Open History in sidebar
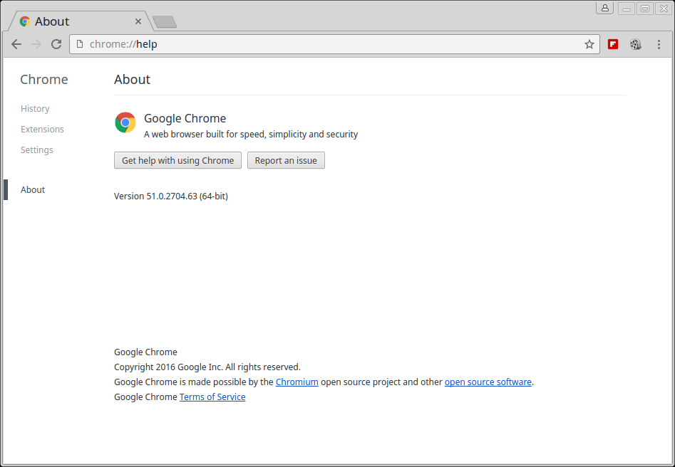This screenshot has width=675, height=467. [35, 108]
